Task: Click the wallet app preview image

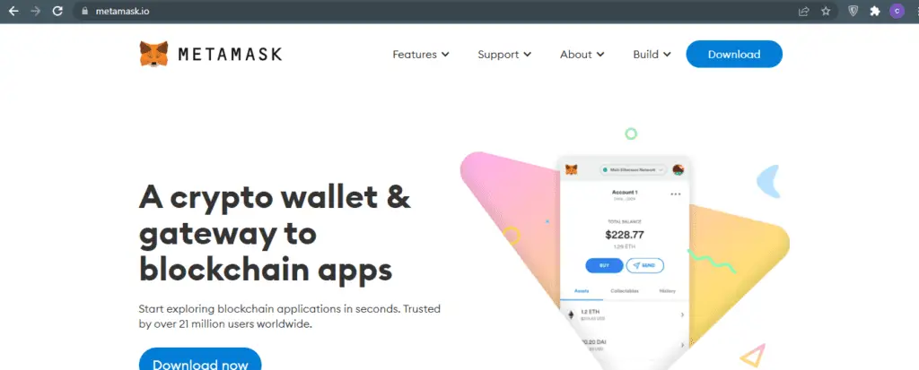Action: point(625,262)
